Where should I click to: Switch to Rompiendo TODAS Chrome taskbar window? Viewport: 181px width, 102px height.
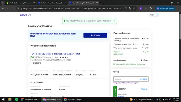tap(31, 99)
